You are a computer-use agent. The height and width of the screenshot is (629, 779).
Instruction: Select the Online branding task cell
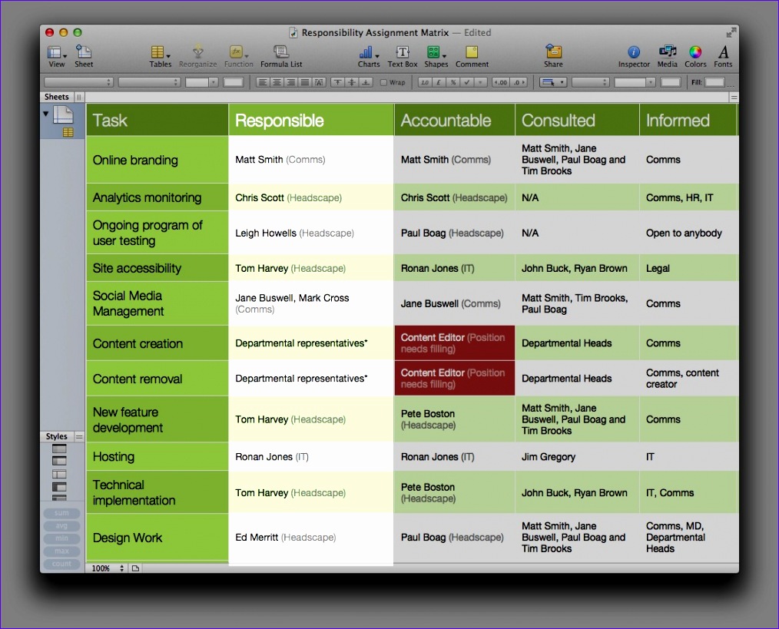pos(157,160)
